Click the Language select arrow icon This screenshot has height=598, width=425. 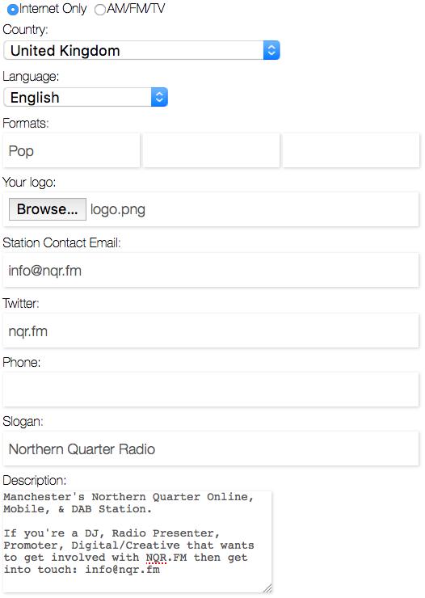(159, 97)
